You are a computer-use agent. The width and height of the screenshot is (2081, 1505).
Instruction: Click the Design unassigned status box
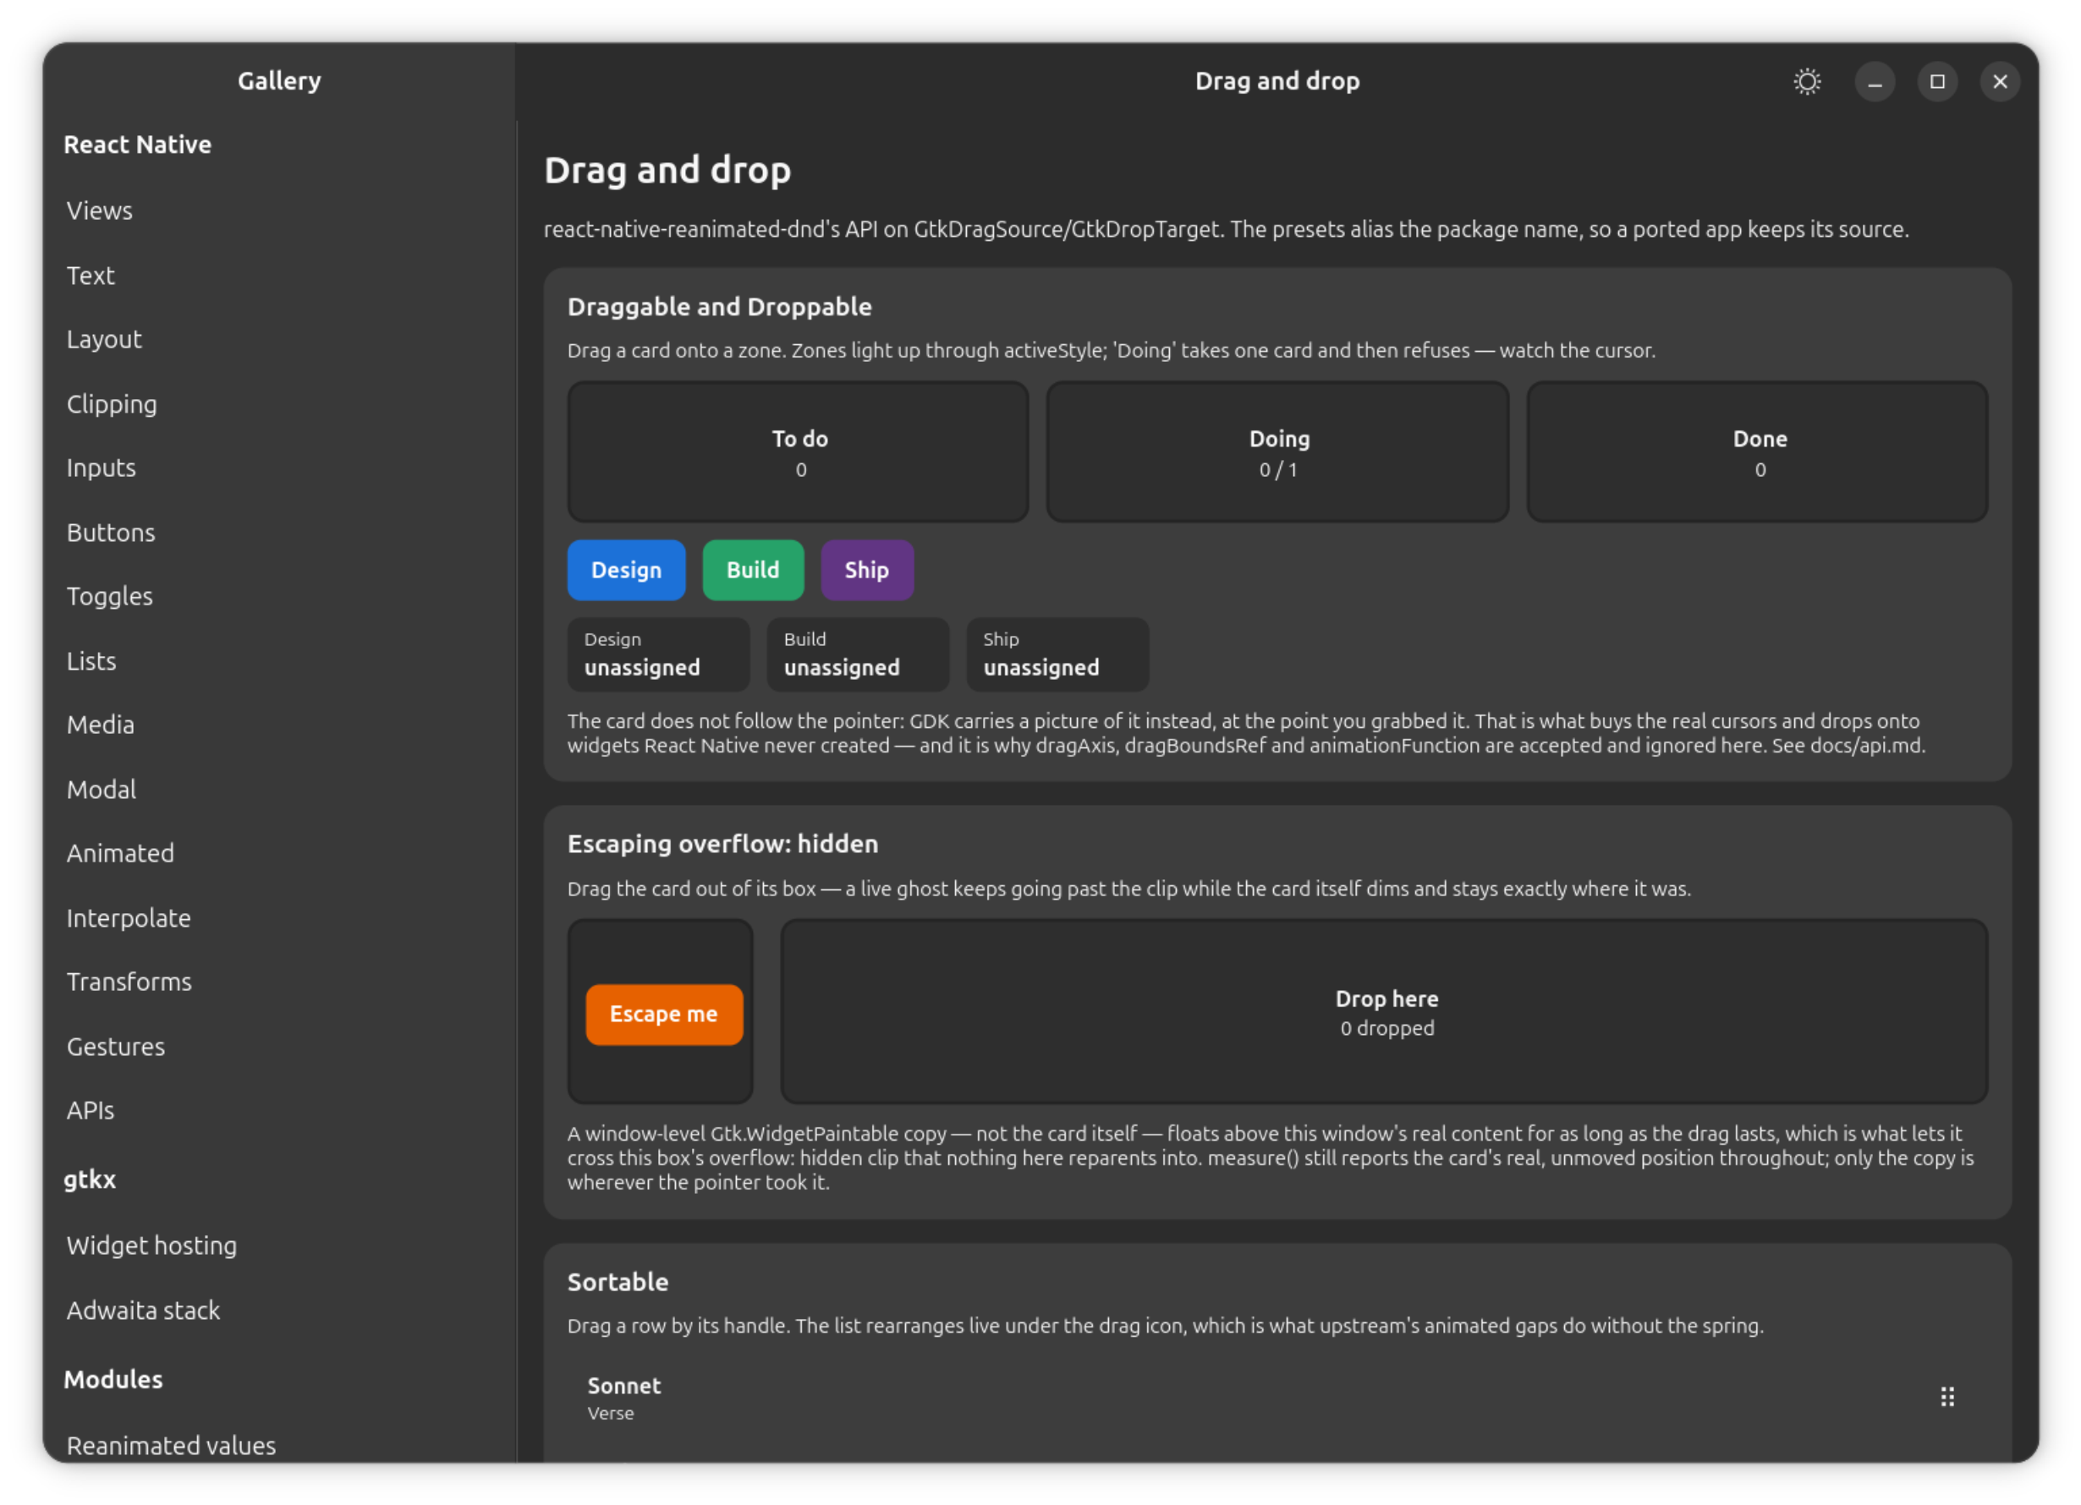pyautogui.click(x=658, y=654)
